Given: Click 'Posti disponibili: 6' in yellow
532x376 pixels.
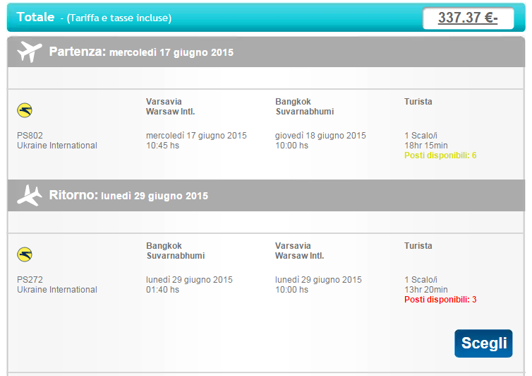Looking at the screenshot, I should [440, 155].
